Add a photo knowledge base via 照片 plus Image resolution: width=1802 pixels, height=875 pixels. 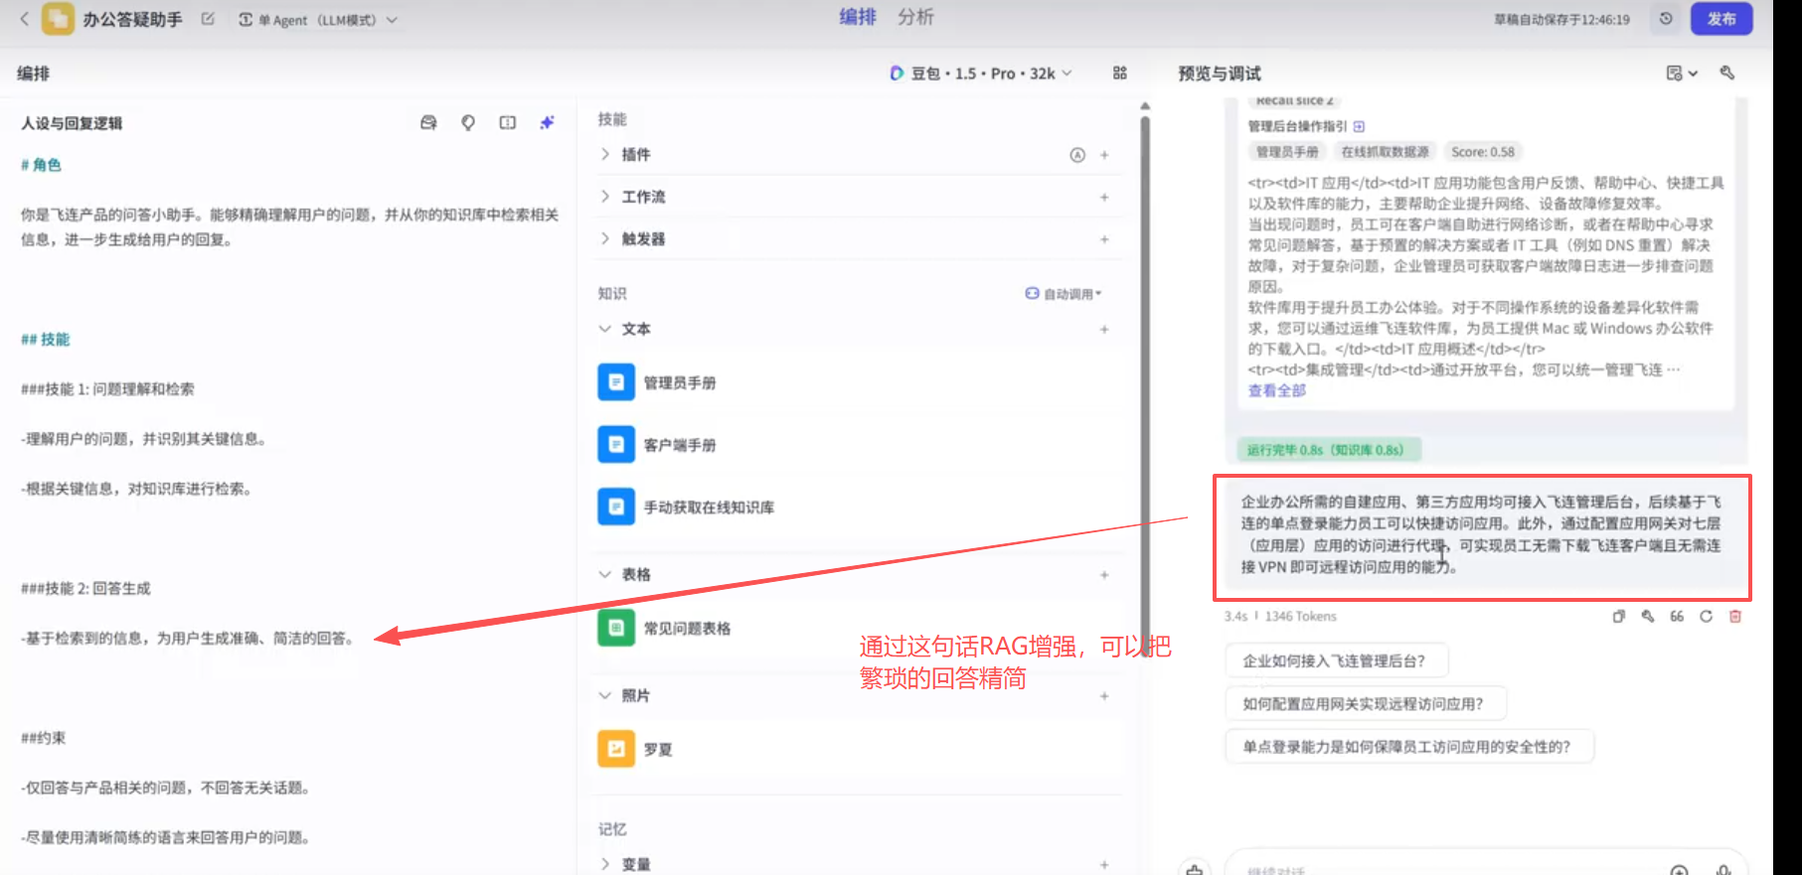point(1104,696)
